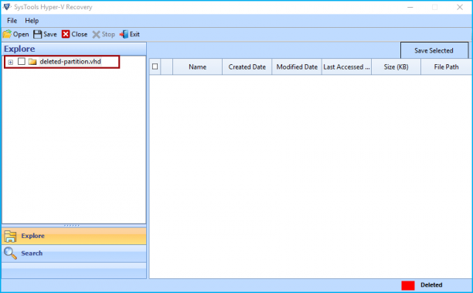473x293 pixels.
Task: Click the Exit door icon
Action: [124, 34]
